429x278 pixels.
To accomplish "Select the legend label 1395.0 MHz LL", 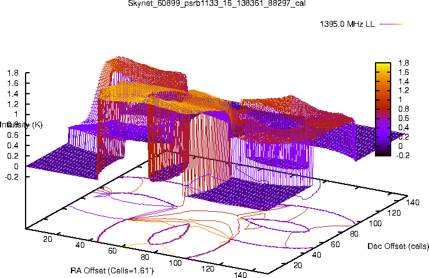I will (347, 24).
